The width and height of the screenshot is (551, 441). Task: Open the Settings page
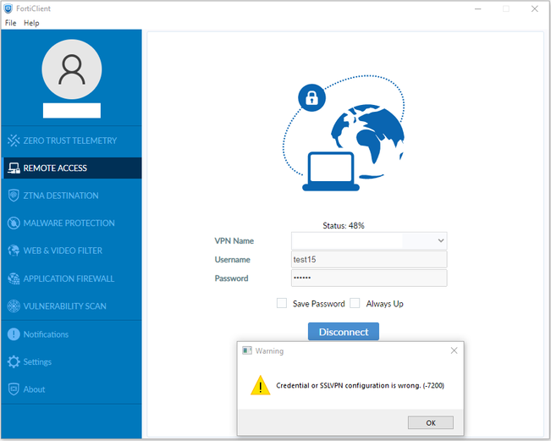point(72,361)
